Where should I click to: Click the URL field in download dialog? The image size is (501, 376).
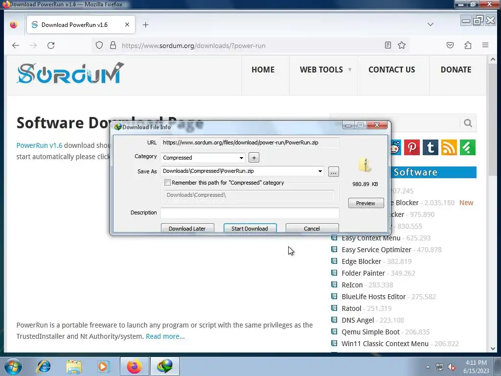pyautogui.click(x=250, y=142)
